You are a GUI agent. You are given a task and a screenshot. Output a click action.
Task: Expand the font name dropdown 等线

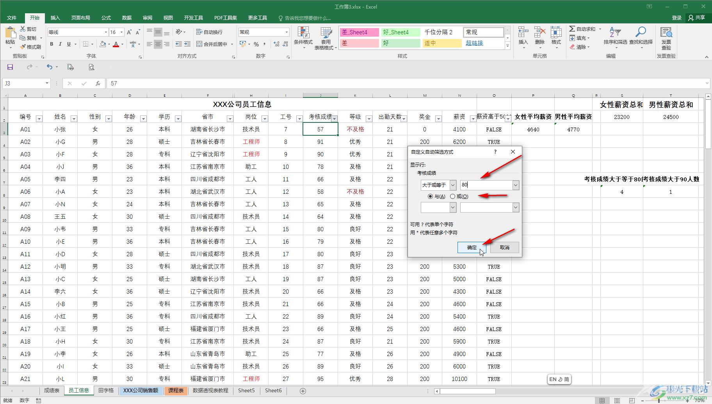point(105,32)
